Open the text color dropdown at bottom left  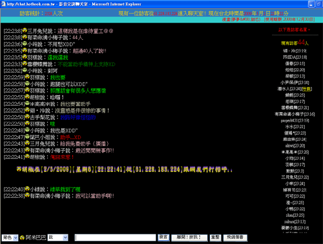10,238
